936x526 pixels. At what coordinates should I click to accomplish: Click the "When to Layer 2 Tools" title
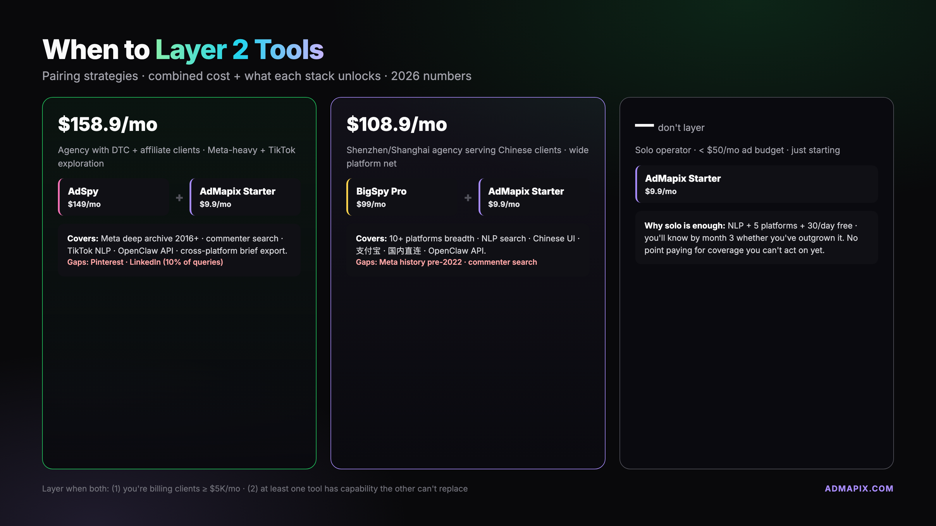point(183,49)
